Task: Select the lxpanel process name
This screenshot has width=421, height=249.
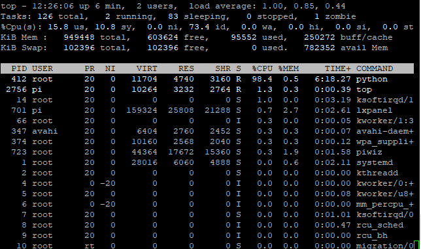Action: click(375, 110)
